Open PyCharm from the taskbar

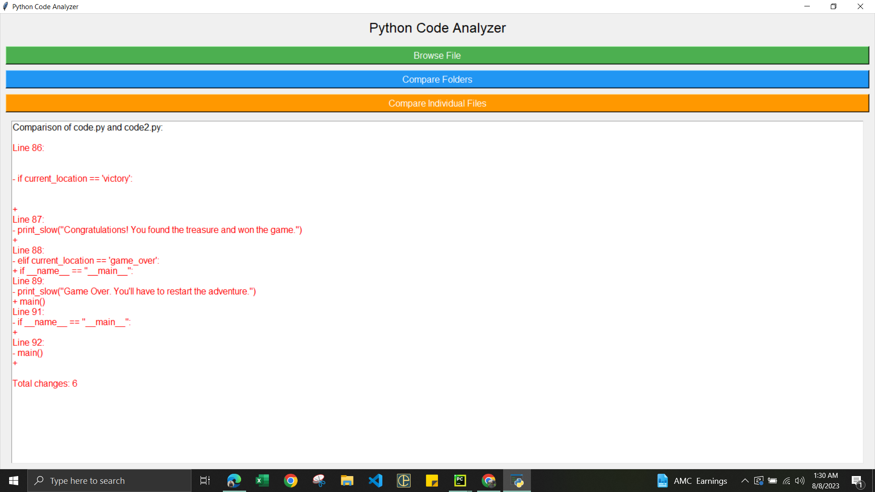[x=460, y=481]
